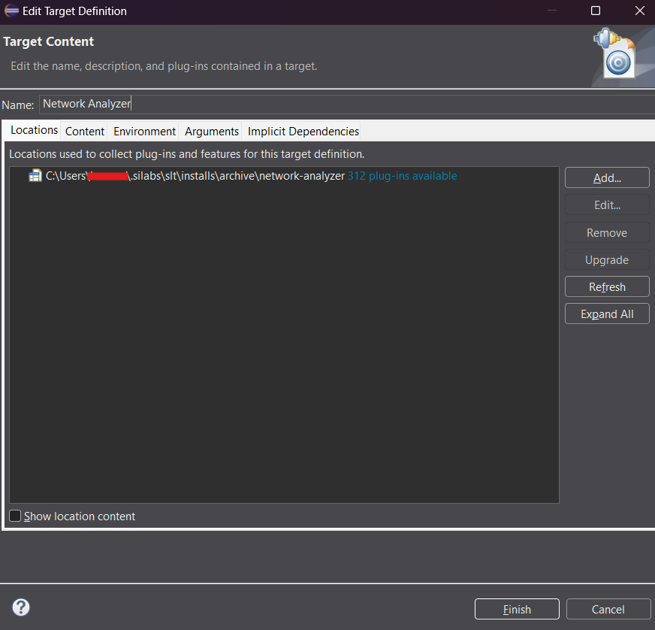Image resolution: width=655 pixels, height=630 pixels.
Task: Switch to the Content tab
Action: pyautogui.click(x=84, y=132)
